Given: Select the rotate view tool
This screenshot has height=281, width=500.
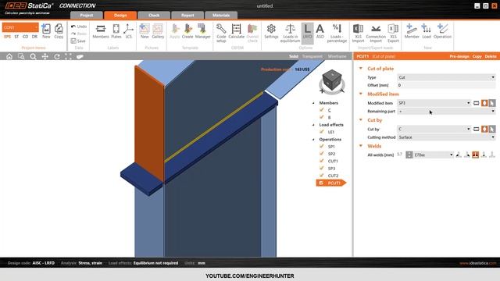Looking at the screenshot, I should [57, 56].
